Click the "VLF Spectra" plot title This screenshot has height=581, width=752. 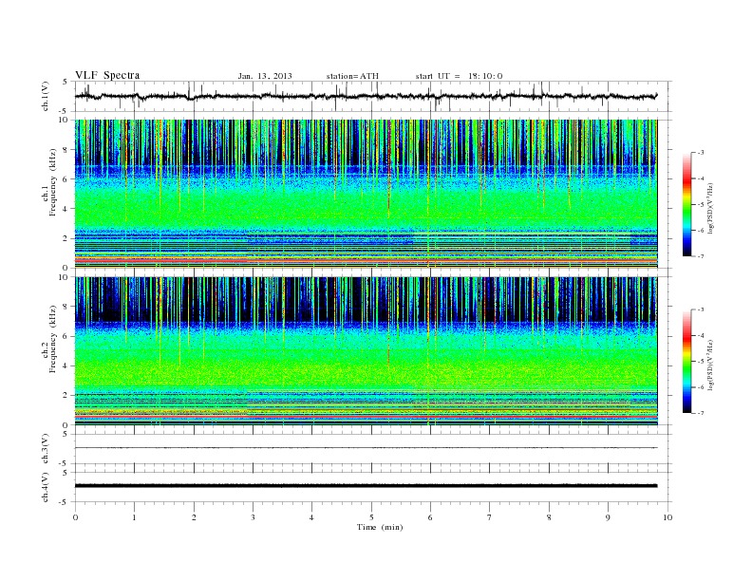(107, 75)
